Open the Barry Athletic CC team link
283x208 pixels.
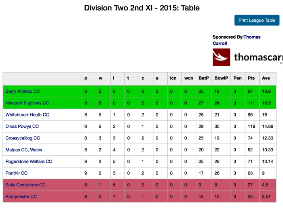pos(23,92)
